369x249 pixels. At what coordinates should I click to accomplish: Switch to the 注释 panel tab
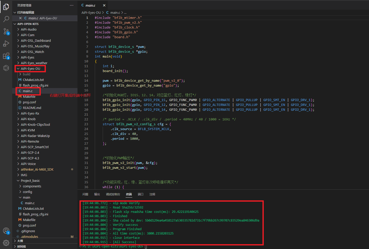coord(152,194)
